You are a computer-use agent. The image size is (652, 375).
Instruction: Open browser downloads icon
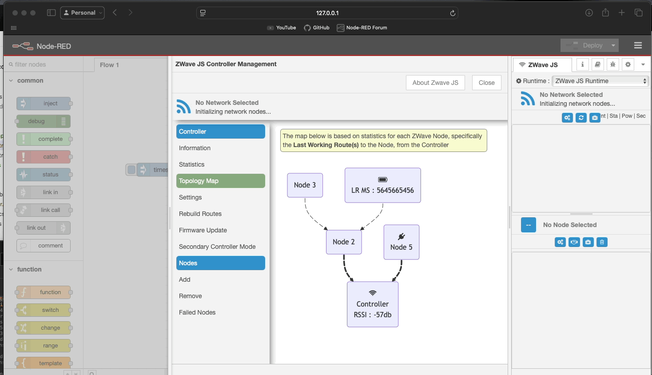[x=589, y=13]
